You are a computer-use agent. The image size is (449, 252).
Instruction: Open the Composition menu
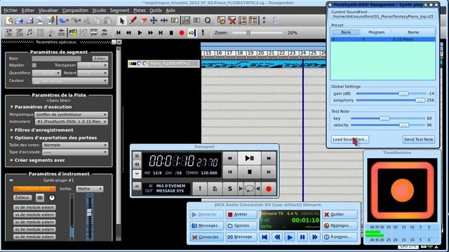point(75,10)
